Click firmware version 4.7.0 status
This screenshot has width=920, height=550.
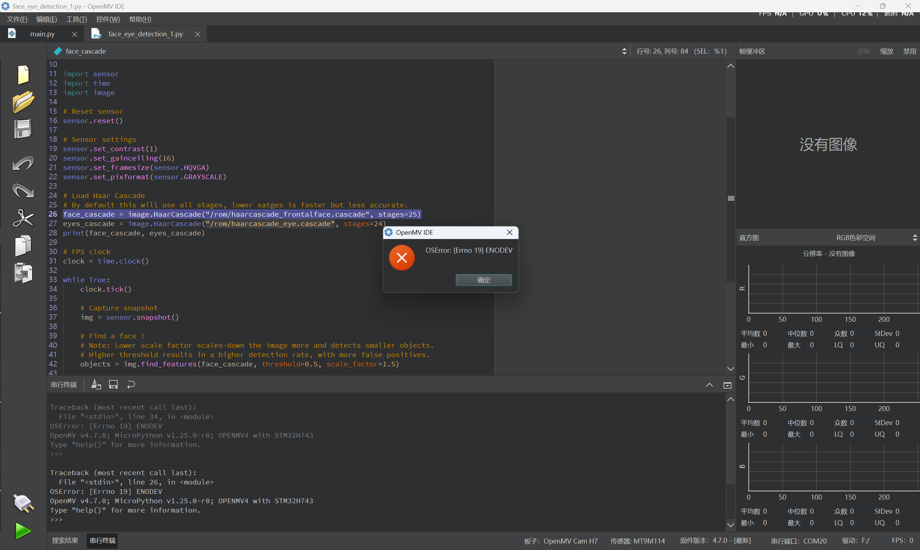click(715, 541)
